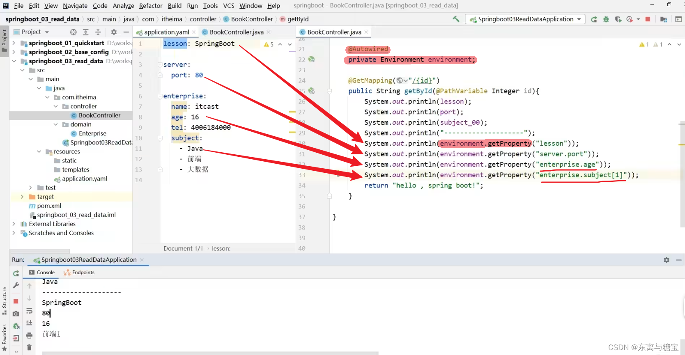Viewport: 685px width, 355px height.
Task: Toggle the Structure tool window side tab
Action: tap(5, 301)
